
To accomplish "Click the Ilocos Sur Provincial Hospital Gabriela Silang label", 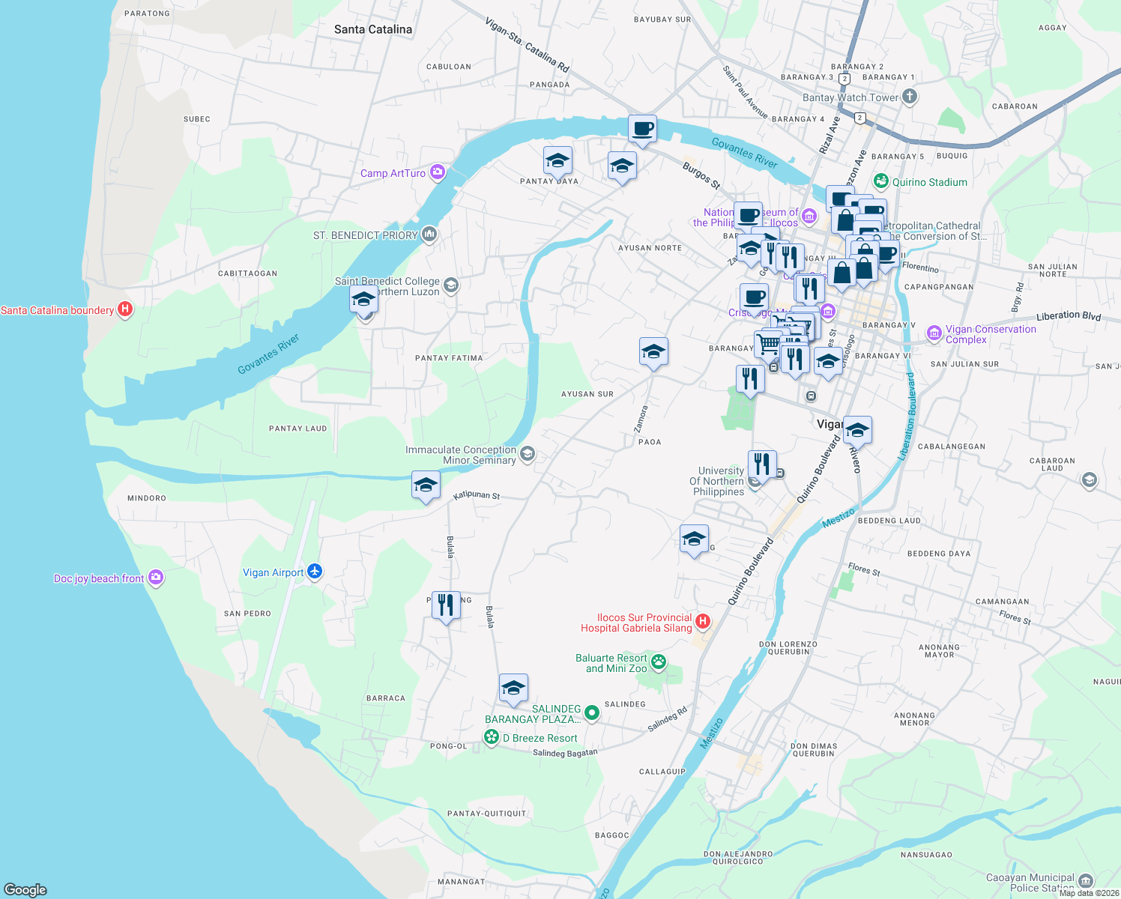I will 637,623.
